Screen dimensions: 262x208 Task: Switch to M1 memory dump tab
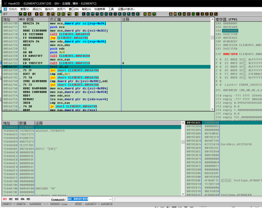click(x=5, y=199)
